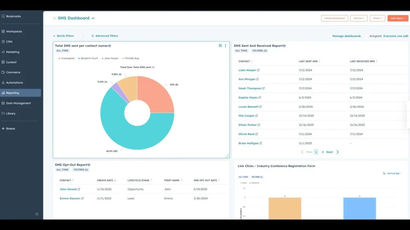Click the favorite star beside SMS Dashboard

click(x=54, y=18)
